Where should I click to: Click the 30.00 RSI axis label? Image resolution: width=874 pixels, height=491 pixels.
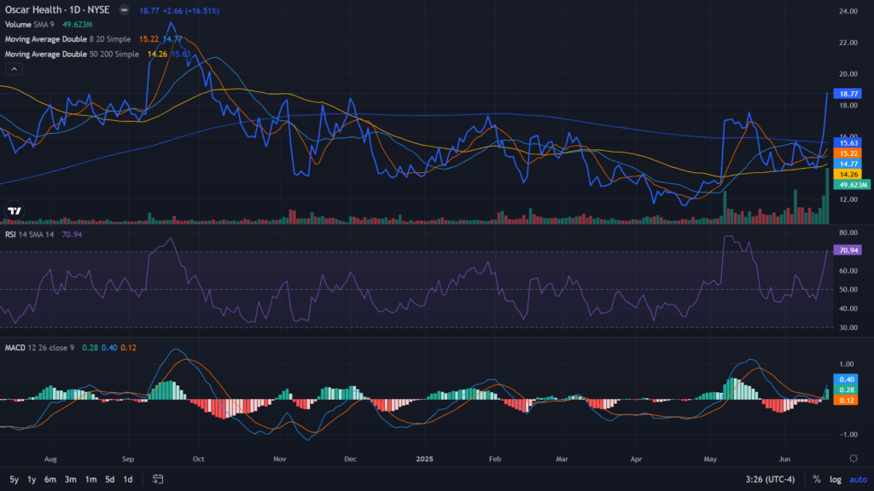(848, 327)
